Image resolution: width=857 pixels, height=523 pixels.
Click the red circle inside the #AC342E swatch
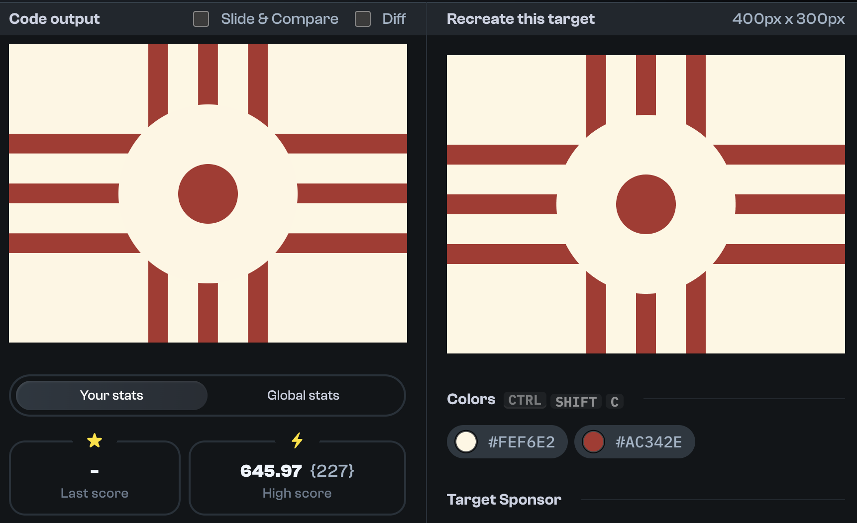tap(594, 441)
